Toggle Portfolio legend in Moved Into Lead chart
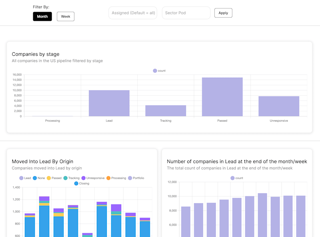The width and height of the screenshot is (320, 237). tap(136, 178)
